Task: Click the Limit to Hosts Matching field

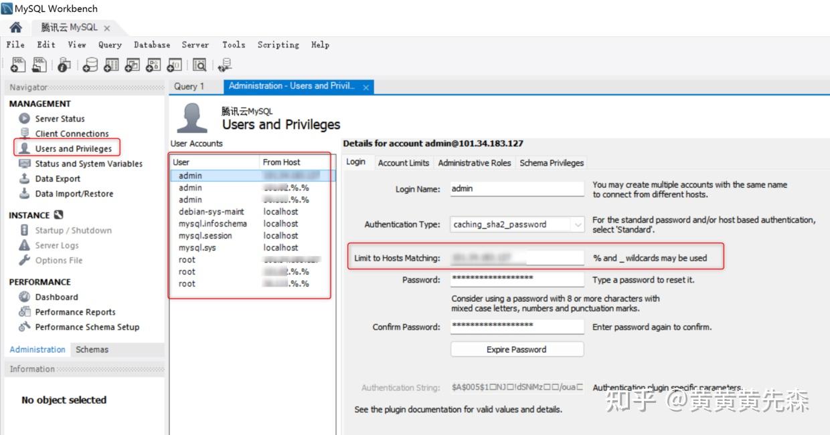Action: (517, 257)
